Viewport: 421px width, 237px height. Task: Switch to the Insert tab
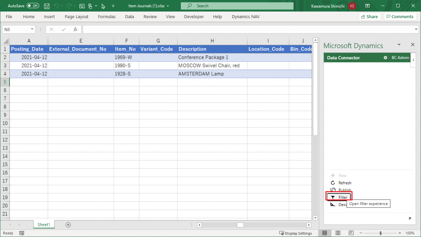click(x=49, y=16)
